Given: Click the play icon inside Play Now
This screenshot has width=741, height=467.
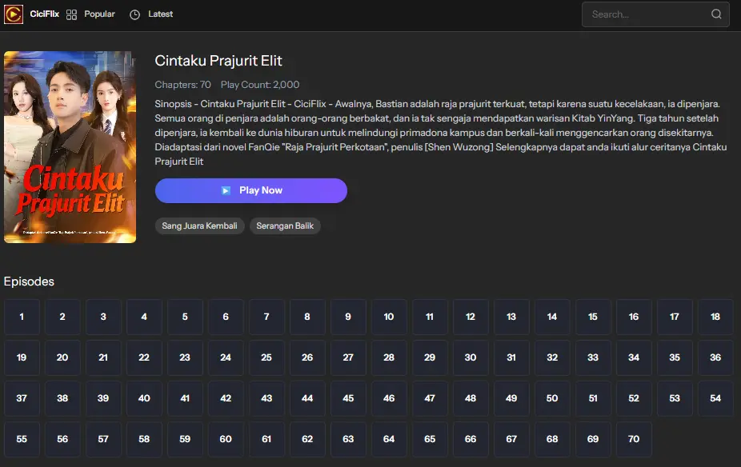Looking at the screenshot, I should 226,190.
